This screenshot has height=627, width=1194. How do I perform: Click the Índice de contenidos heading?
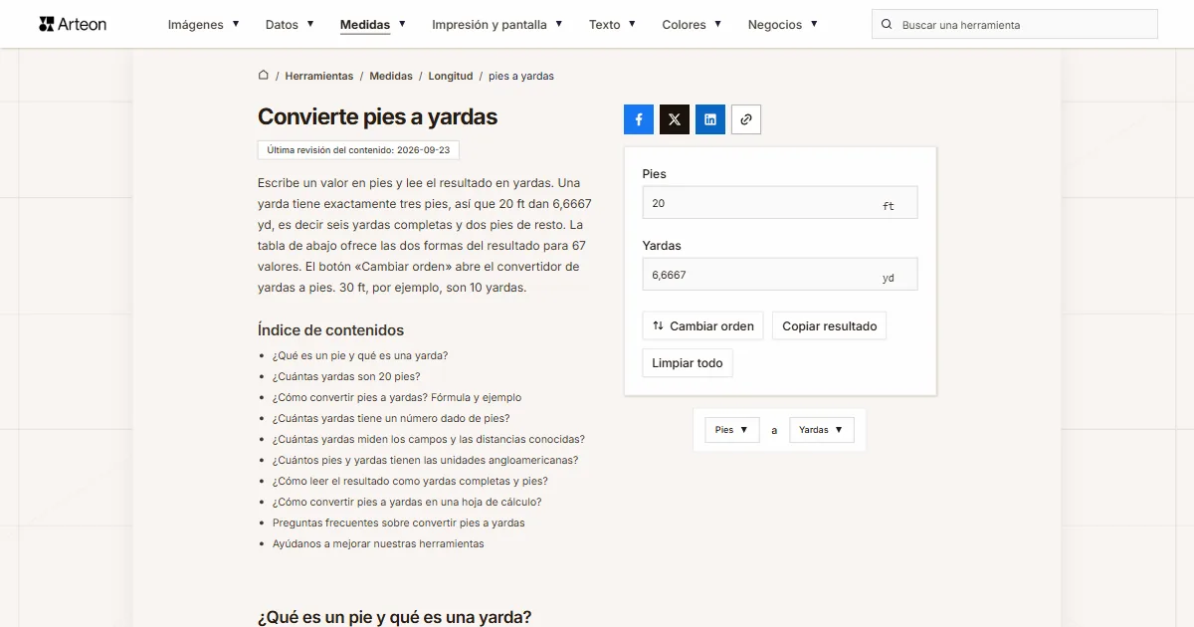pyautogui.click(x=330, y=330)
